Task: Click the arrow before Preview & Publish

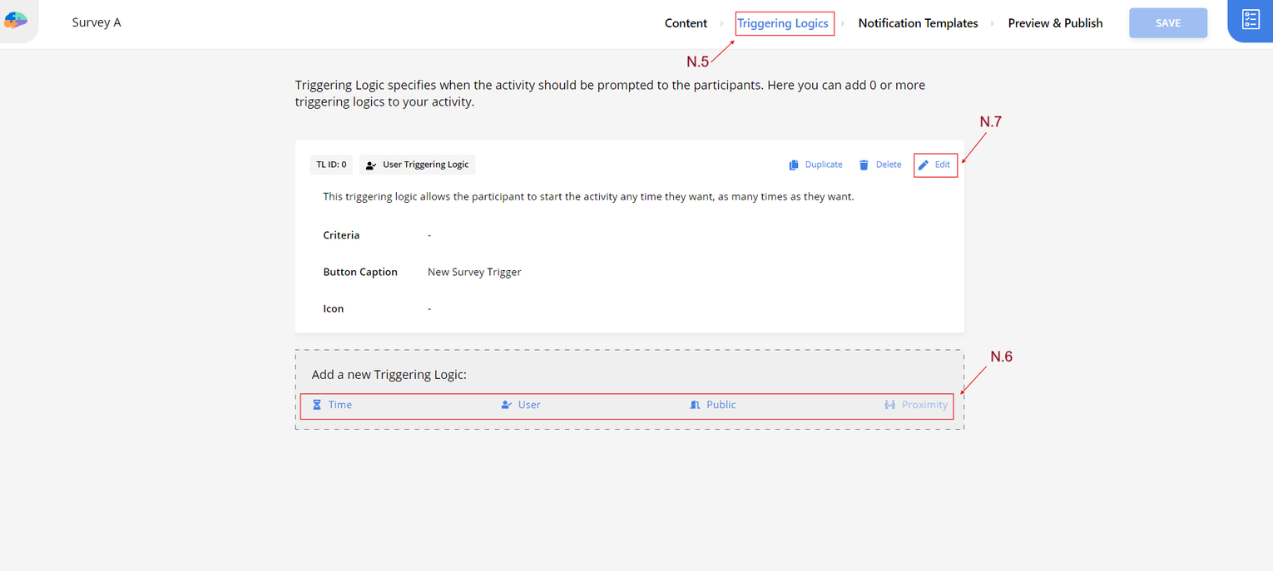Action: (992, 24)
